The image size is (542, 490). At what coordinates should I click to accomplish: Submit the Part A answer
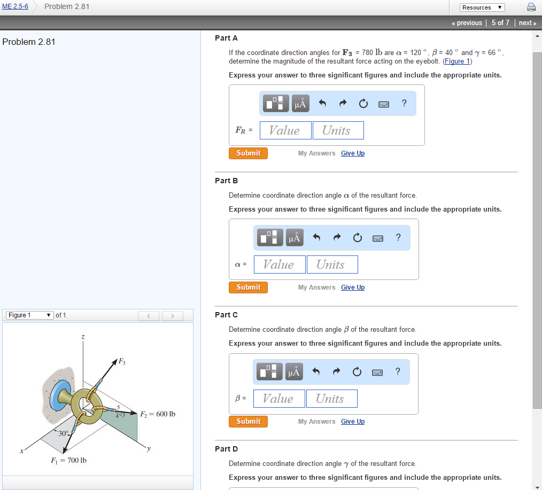tap(248, 153)
